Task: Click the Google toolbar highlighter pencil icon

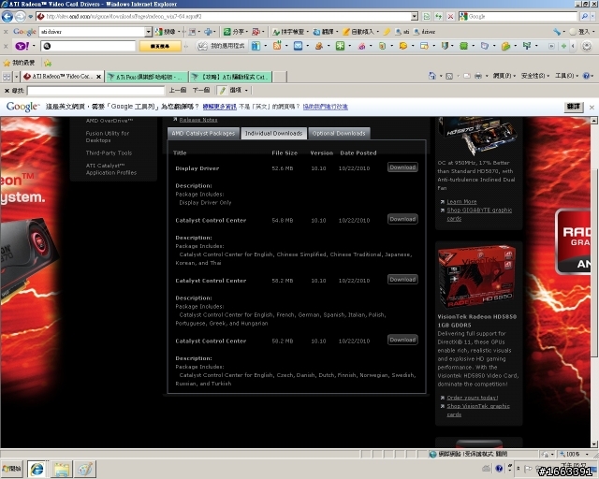Action: click(x=387, y=32)
